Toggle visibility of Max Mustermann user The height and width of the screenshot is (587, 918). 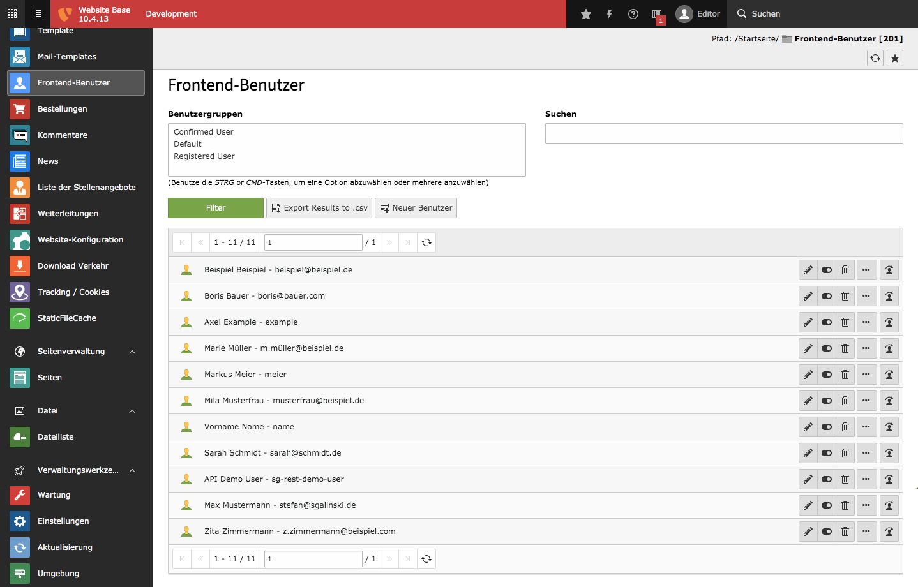pyautogui.click(x=826, y=505)
